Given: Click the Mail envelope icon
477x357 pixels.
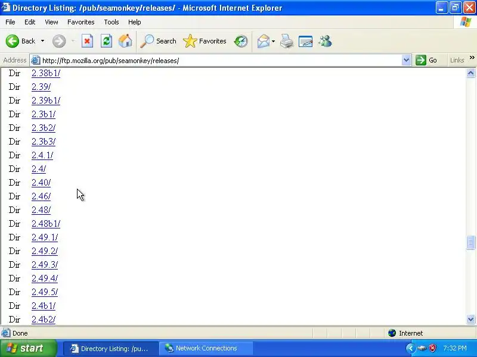Looking at the screenshot, I should pos(263,41).
